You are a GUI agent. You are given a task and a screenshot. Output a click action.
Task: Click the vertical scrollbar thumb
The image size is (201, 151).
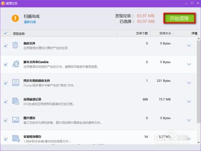point(199,82)
